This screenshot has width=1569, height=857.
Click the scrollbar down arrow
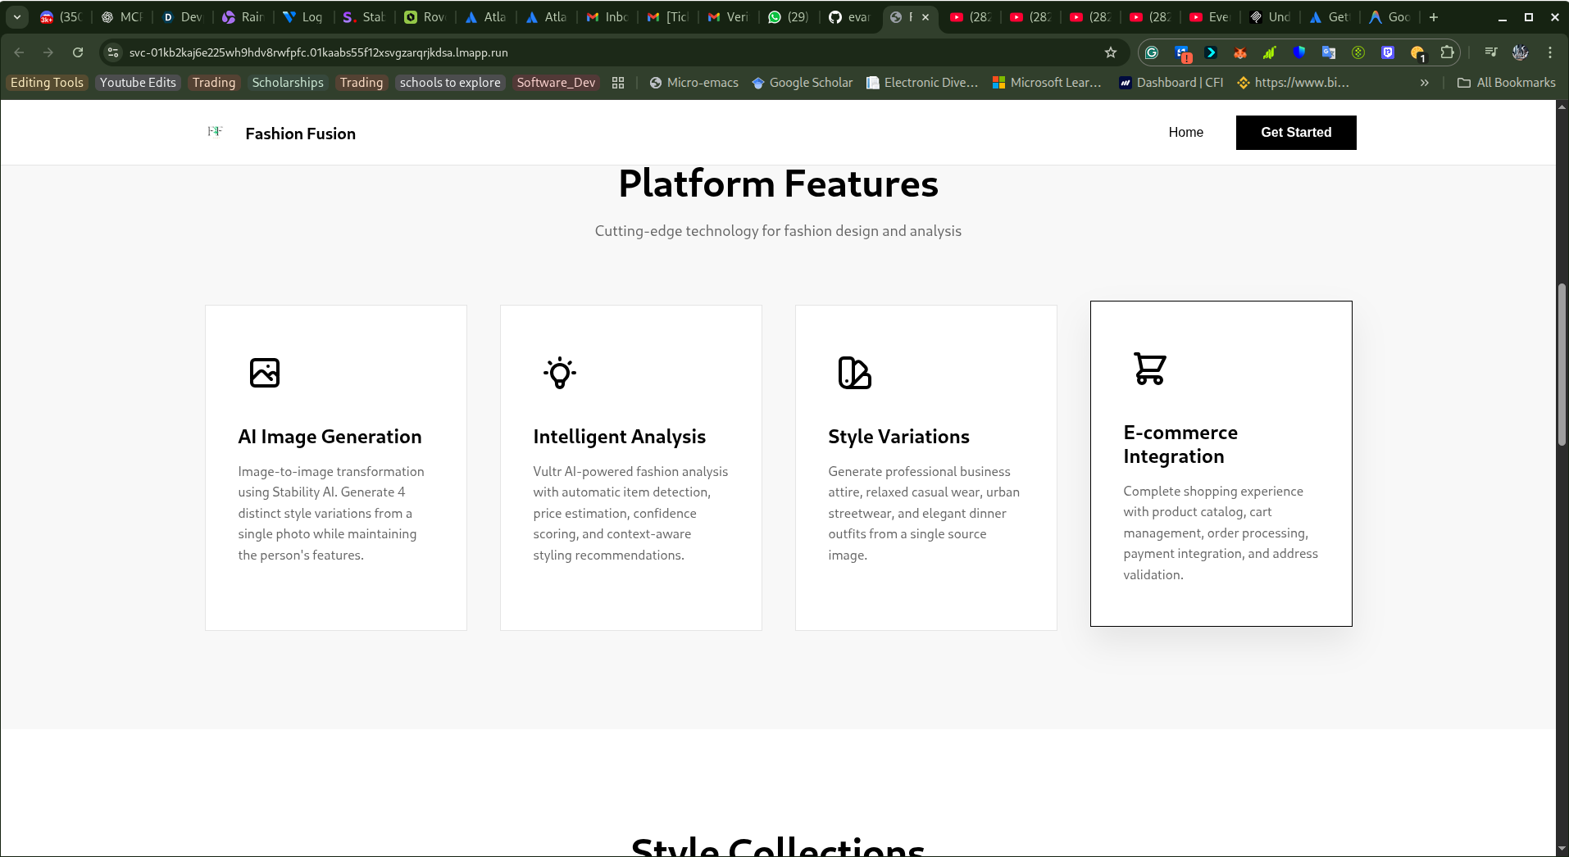click(x=1562, y=849)
